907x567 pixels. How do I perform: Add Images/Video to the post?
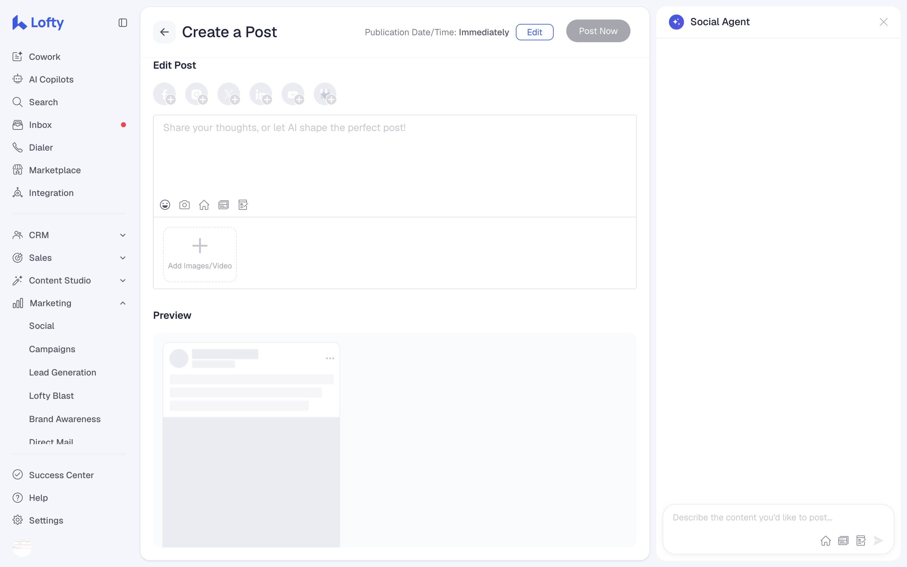point(200,254)
